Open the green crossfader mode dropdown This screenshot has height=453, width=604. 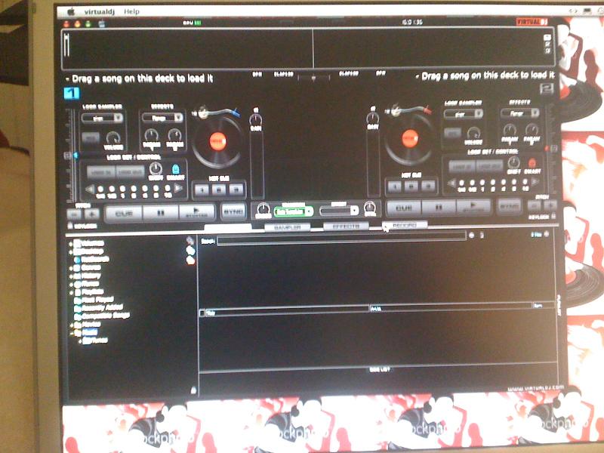tap(293, 211)
